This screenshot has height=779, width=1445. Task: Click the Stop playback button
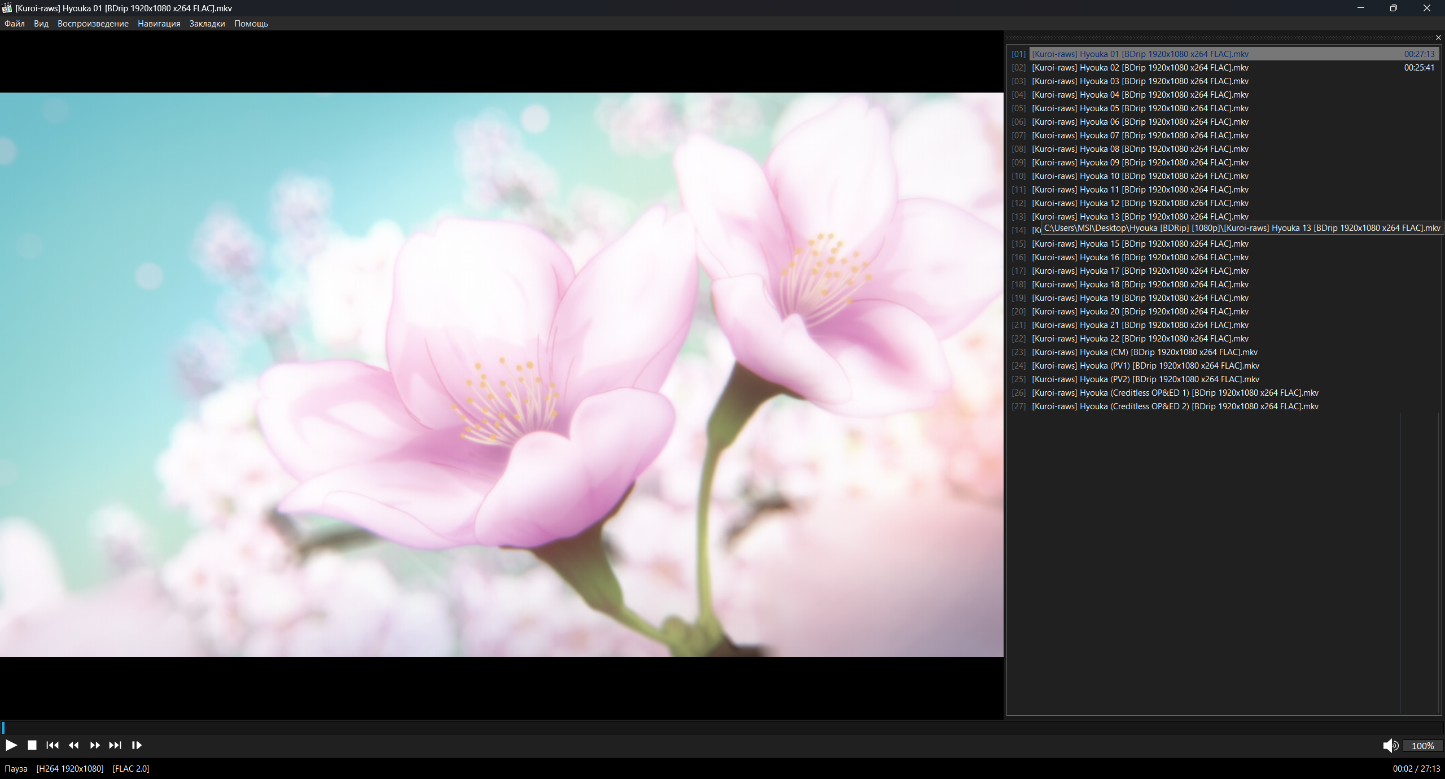pos(32,745)
